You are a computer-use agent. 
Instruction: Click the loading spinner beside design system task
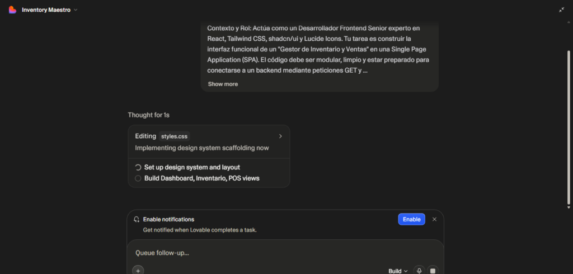(x=138, y=167)
